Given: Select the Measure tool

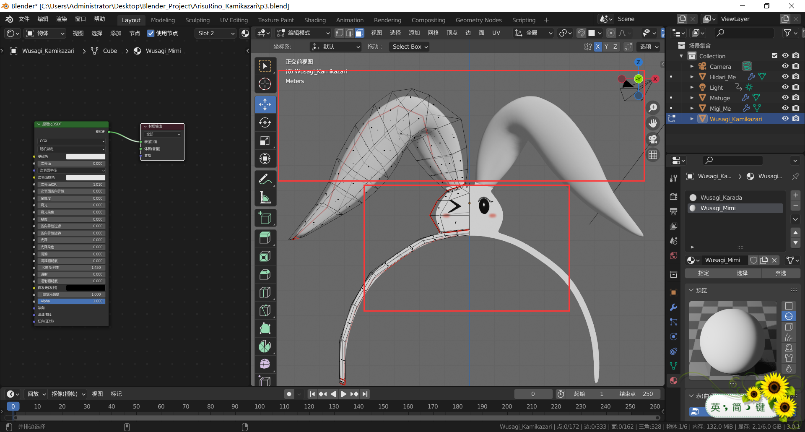Looking at the screenshot, I should [265, 197].
